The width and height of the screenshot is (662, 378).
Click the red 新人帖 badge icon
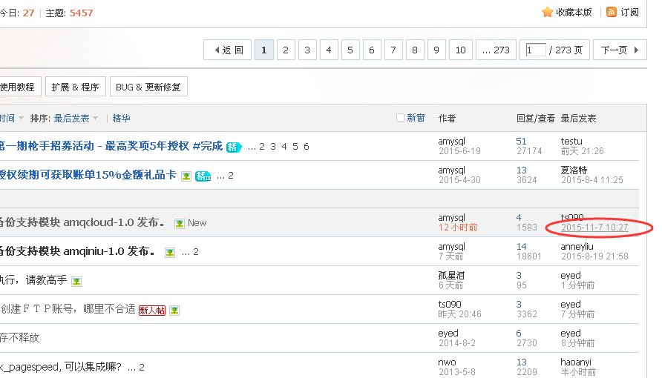tap(152, 310)
